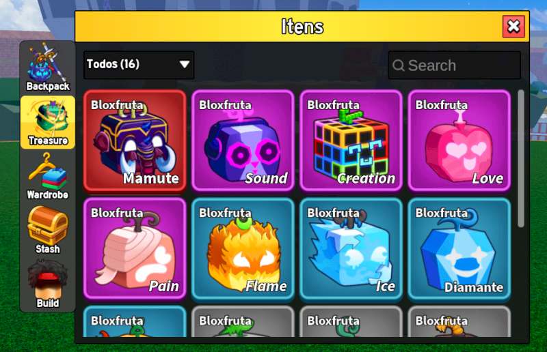Screen dimensions: 547x352
Task: Select the Sound fruit item
Action: point(243,141)
